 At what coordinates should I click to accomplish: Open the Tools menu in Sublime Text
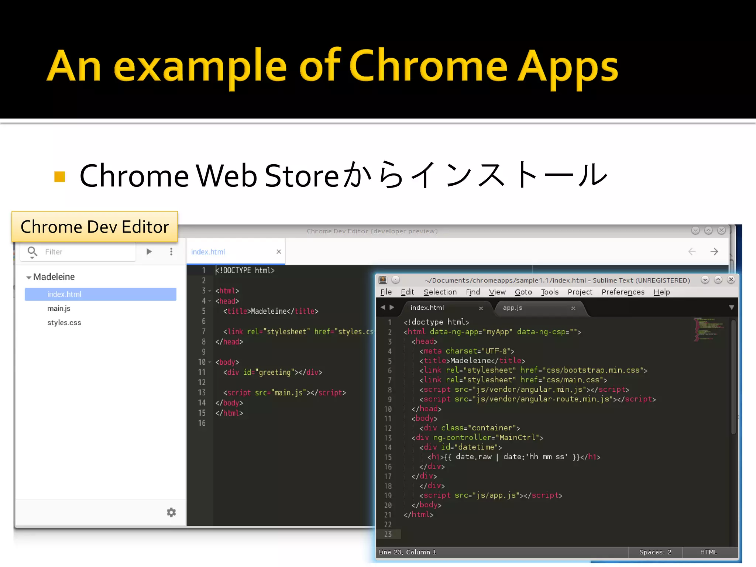(550, 292)
